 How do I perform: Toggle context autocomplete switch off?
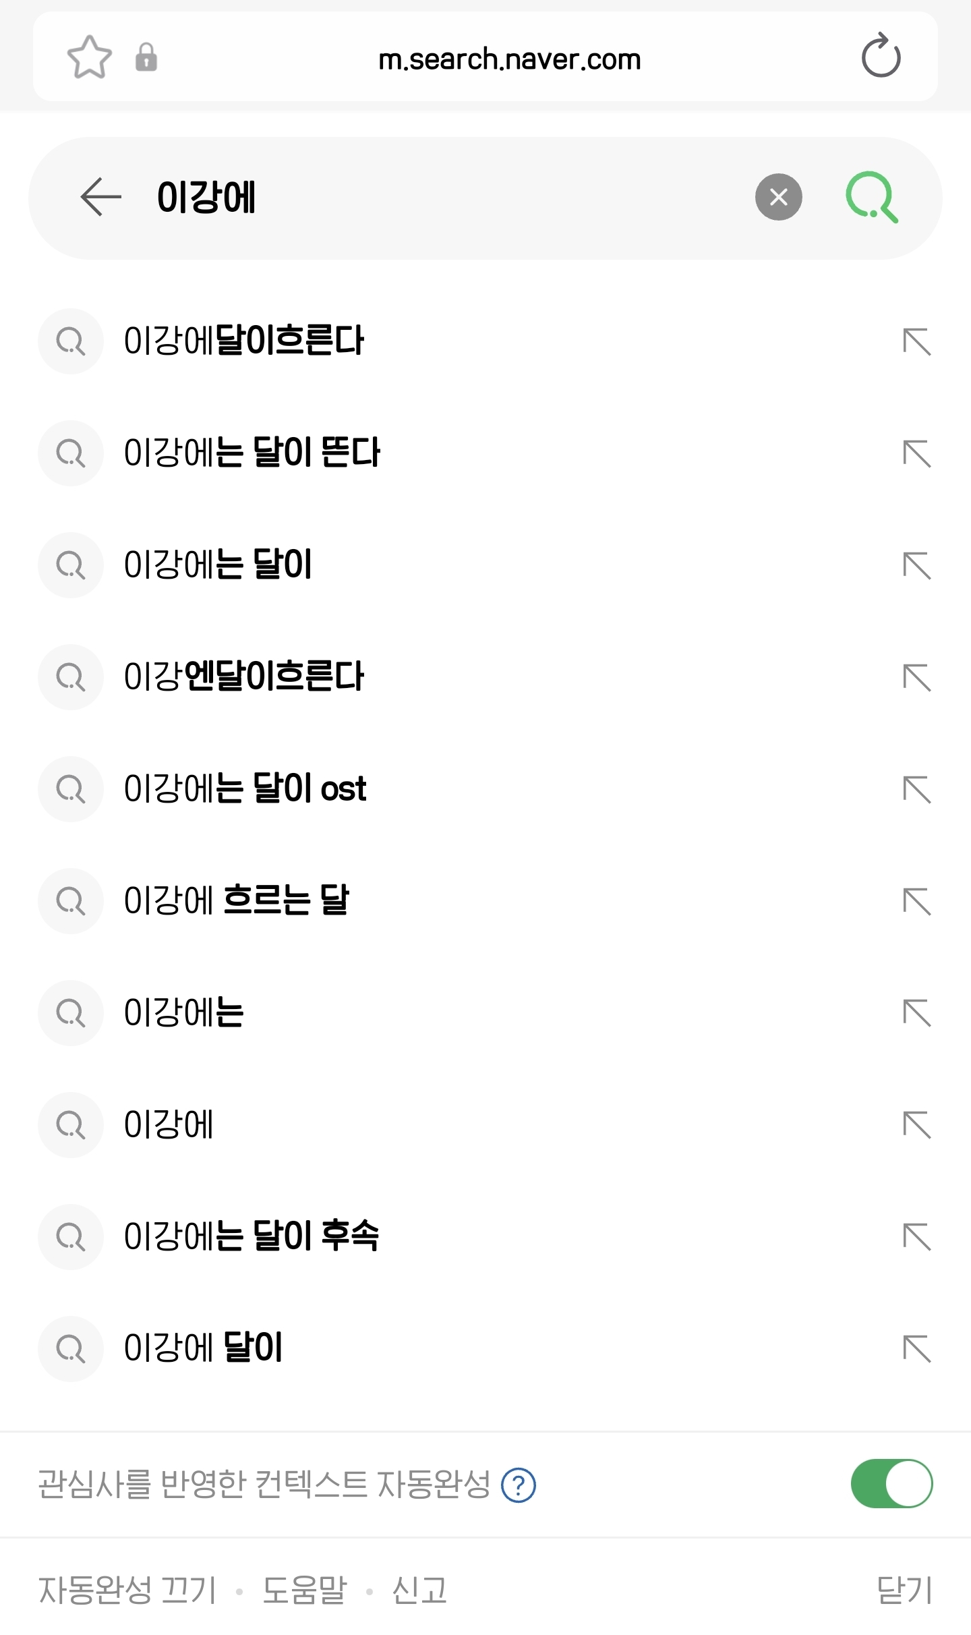click(x=891, y=1484)
